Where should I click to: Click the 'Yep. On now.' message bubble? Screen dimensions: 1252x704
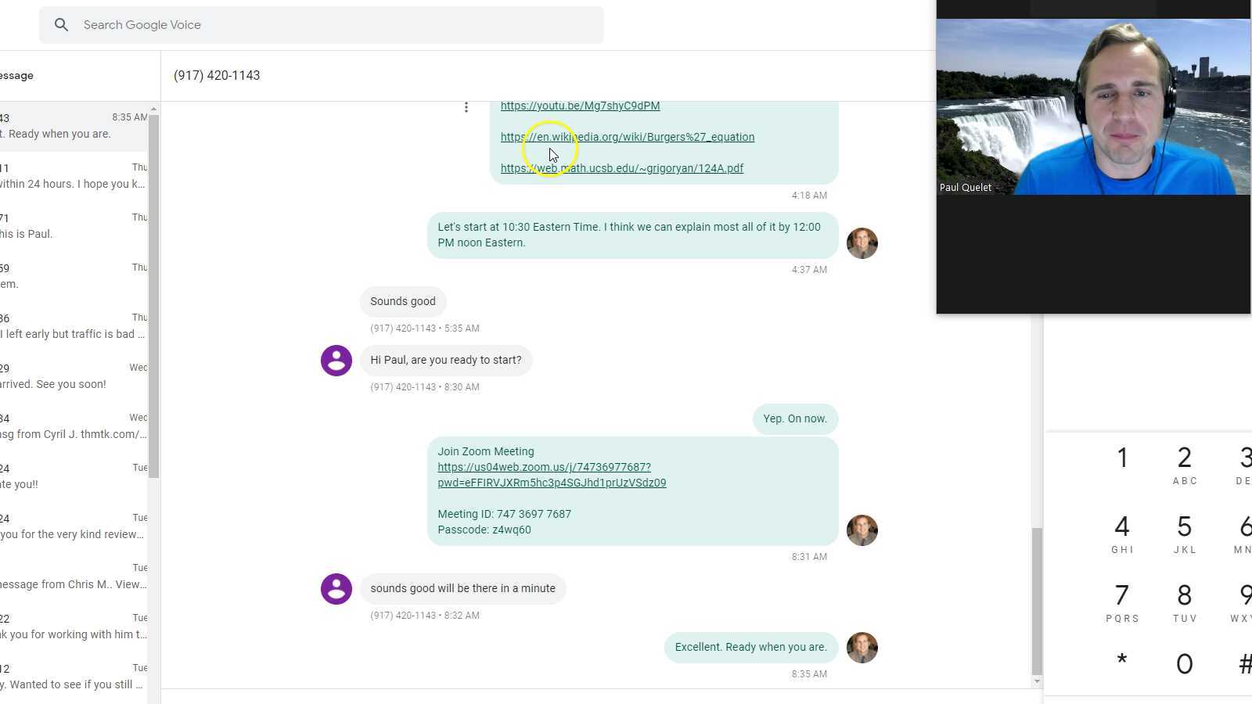tap(795, 419)
